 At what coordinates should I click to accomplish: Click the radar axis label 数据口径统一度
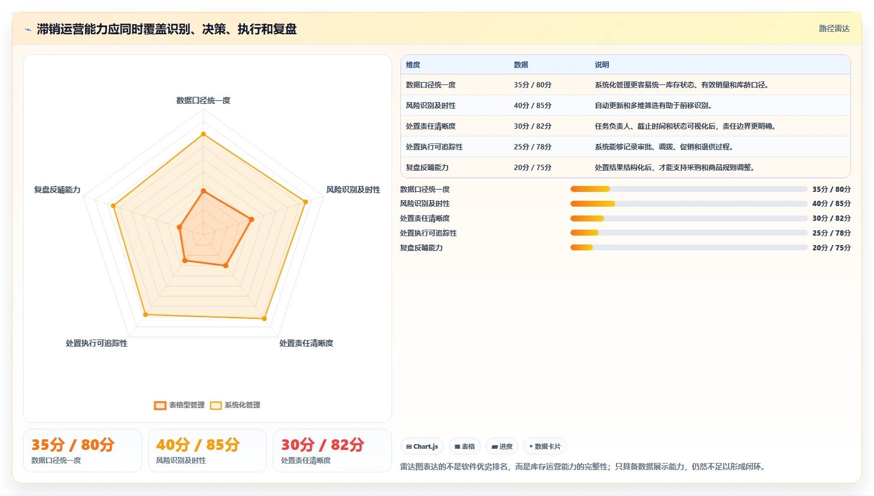coord(203,100)
